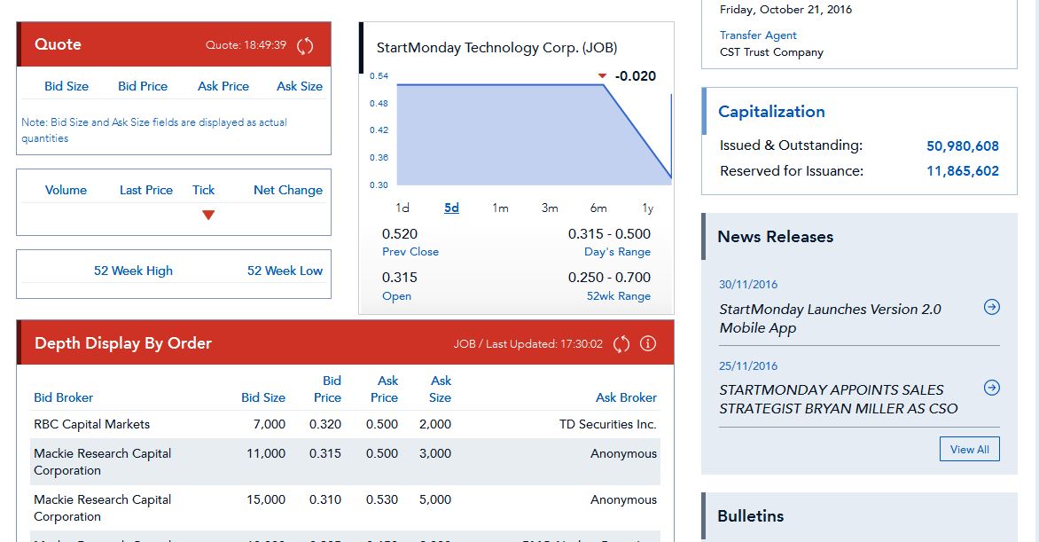
Task: Click the red down tick indicator
Action: 208,215
